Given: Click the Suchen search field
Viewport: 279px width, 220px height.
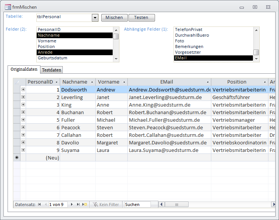Looking at the screenshot, I should [137, 205].
